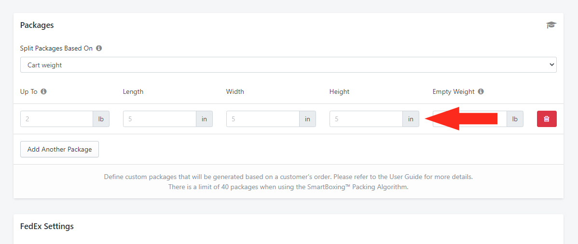The width and height of the screenshot is (578, 244).
Task: Click the Packages section heading
Action: point(37,25)
